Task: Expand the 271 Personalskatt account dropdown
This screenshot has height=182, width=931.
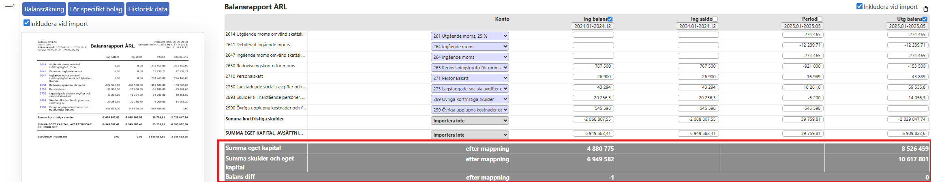Action: pos(470,78)
